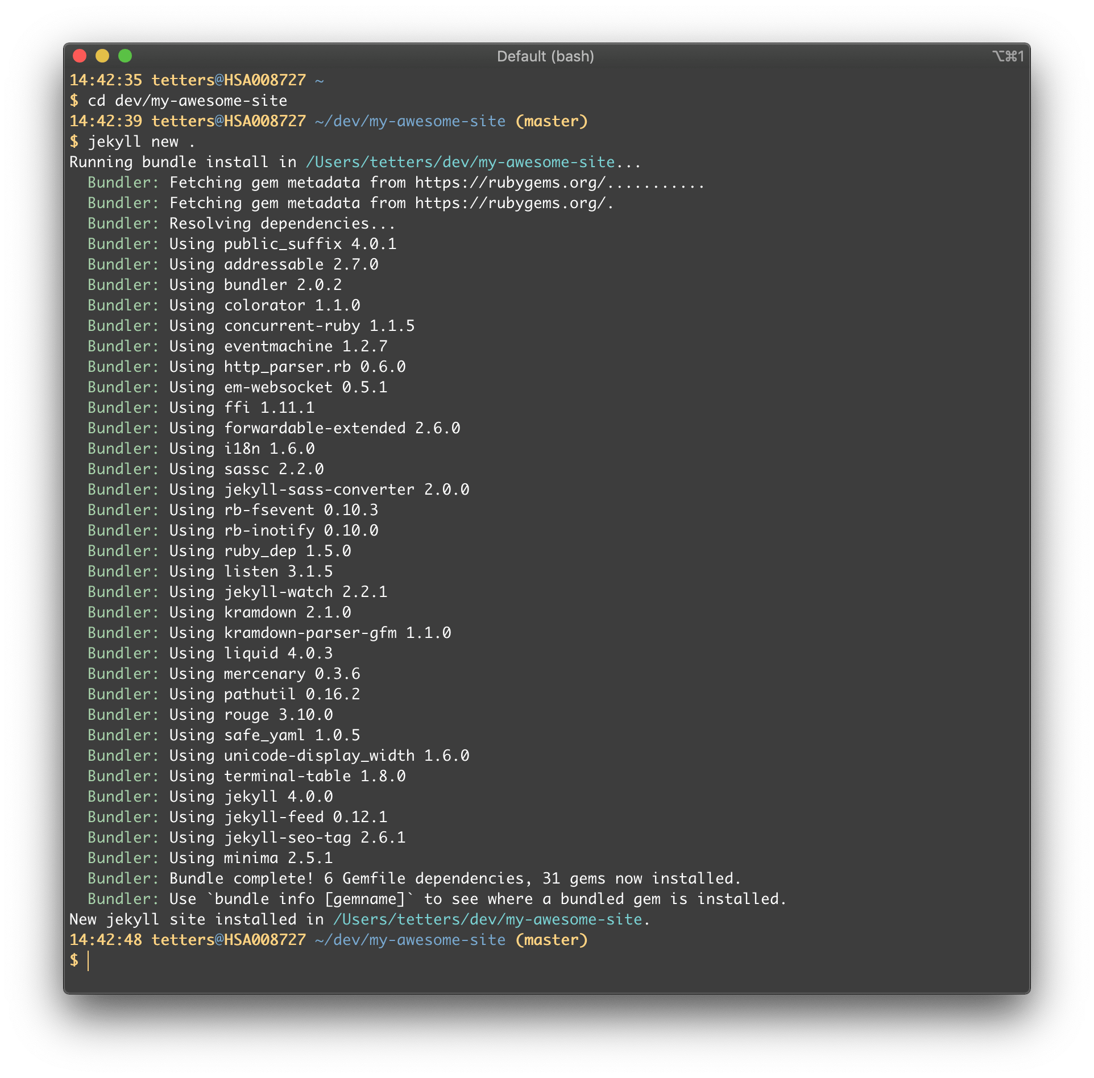Click the 'Running bundle install in' path text
Image resolution: width=1094 pixels, height=1078 pixels.
[x=461, y=162]
